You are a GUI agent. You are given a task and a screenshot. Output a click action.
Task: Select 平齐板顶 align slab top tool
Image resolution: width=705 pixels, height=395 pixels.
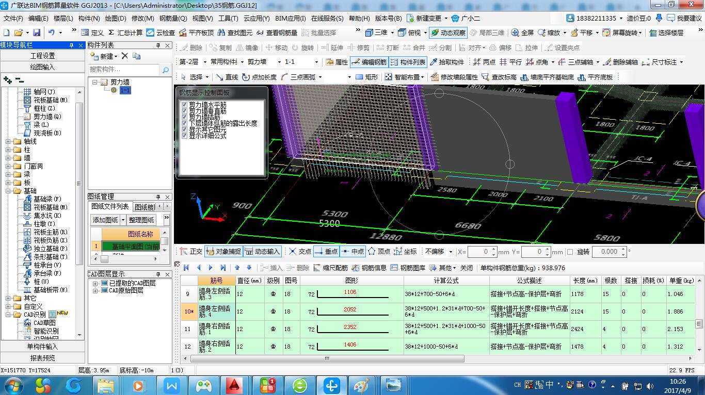196,32
